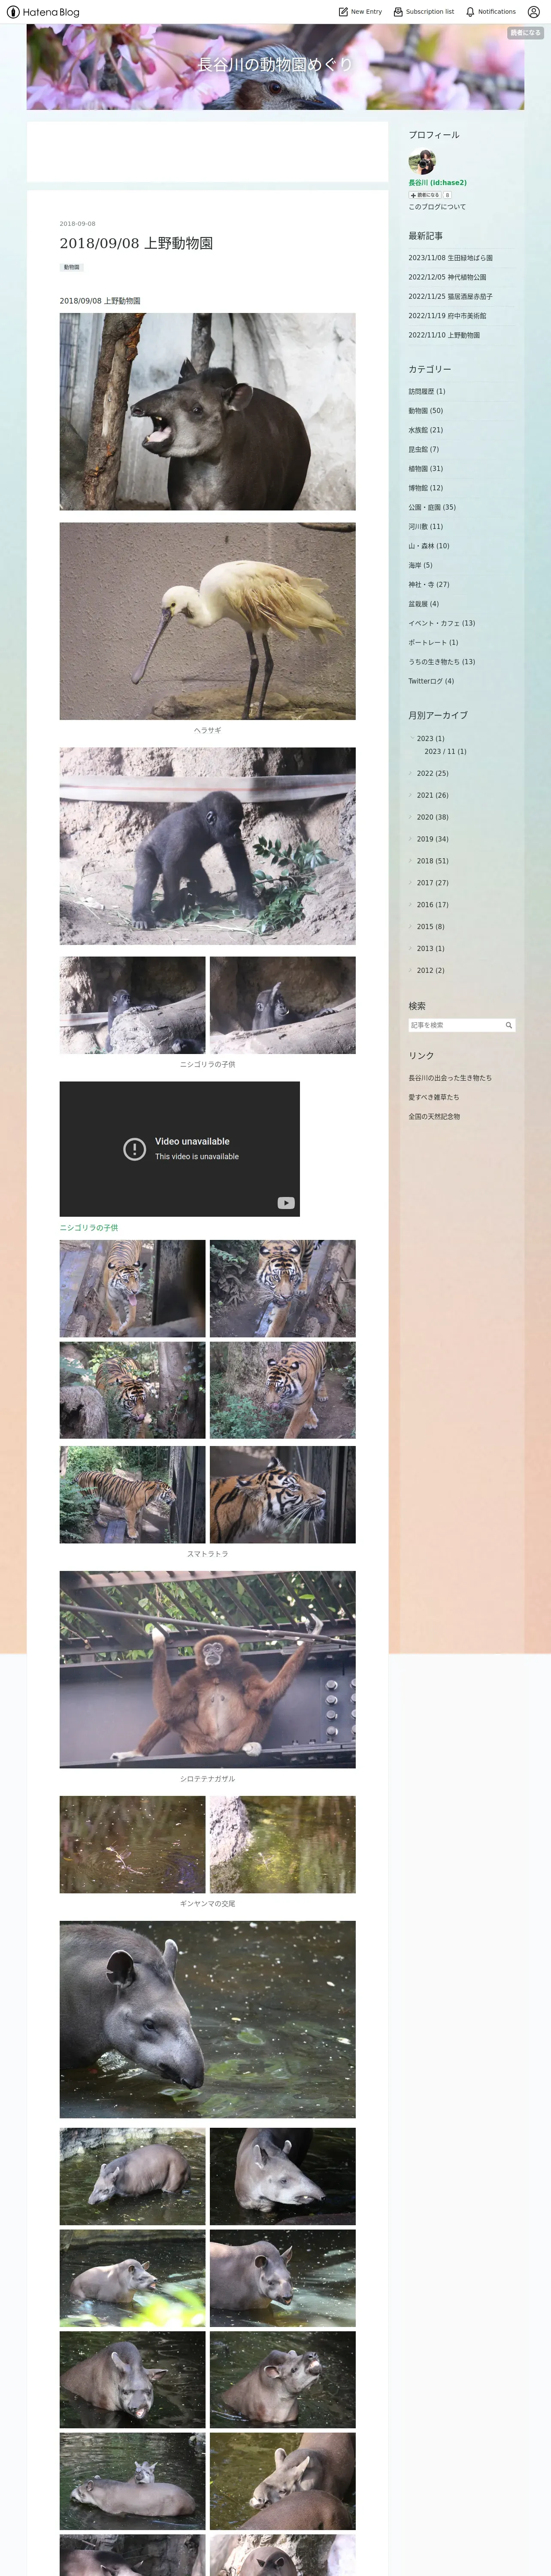Click the subscriber count 8 badge

(447, 195)
